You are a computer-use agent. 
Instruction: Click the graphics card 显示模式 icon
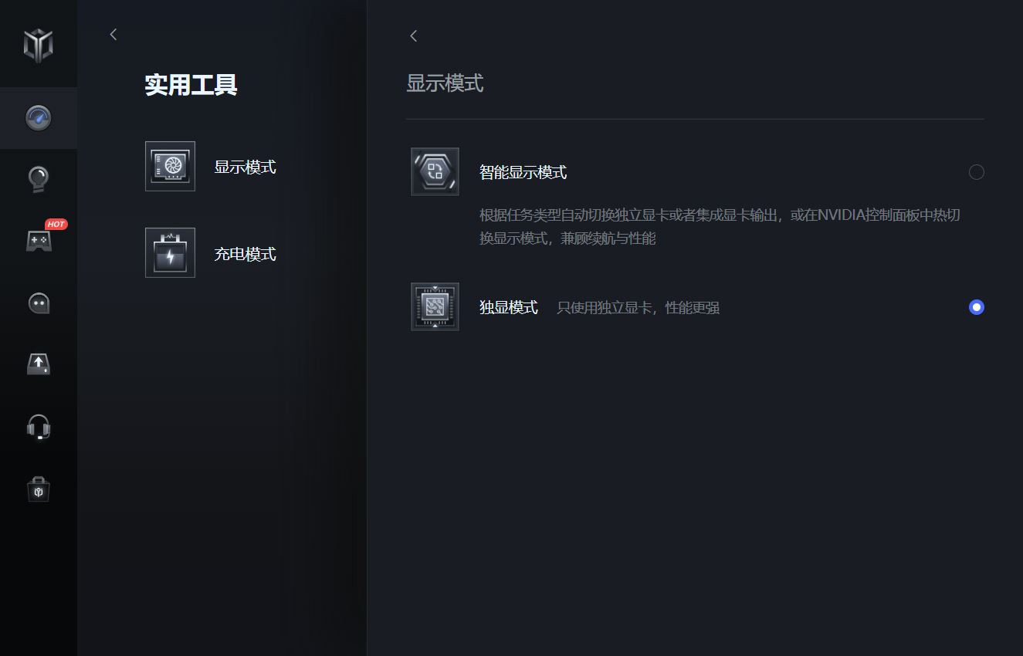tap(170, 166)
